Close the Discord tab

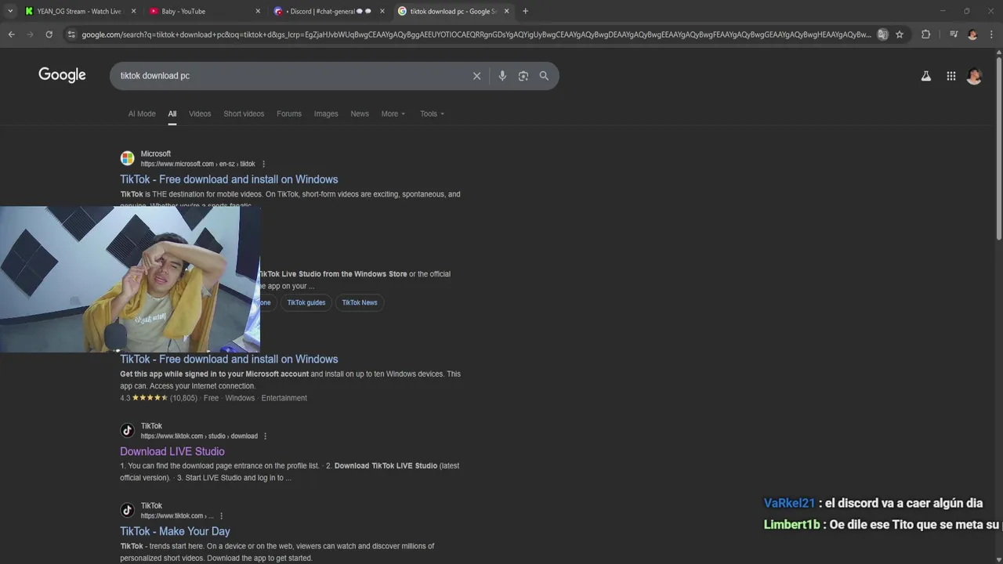tap(382, 11)
